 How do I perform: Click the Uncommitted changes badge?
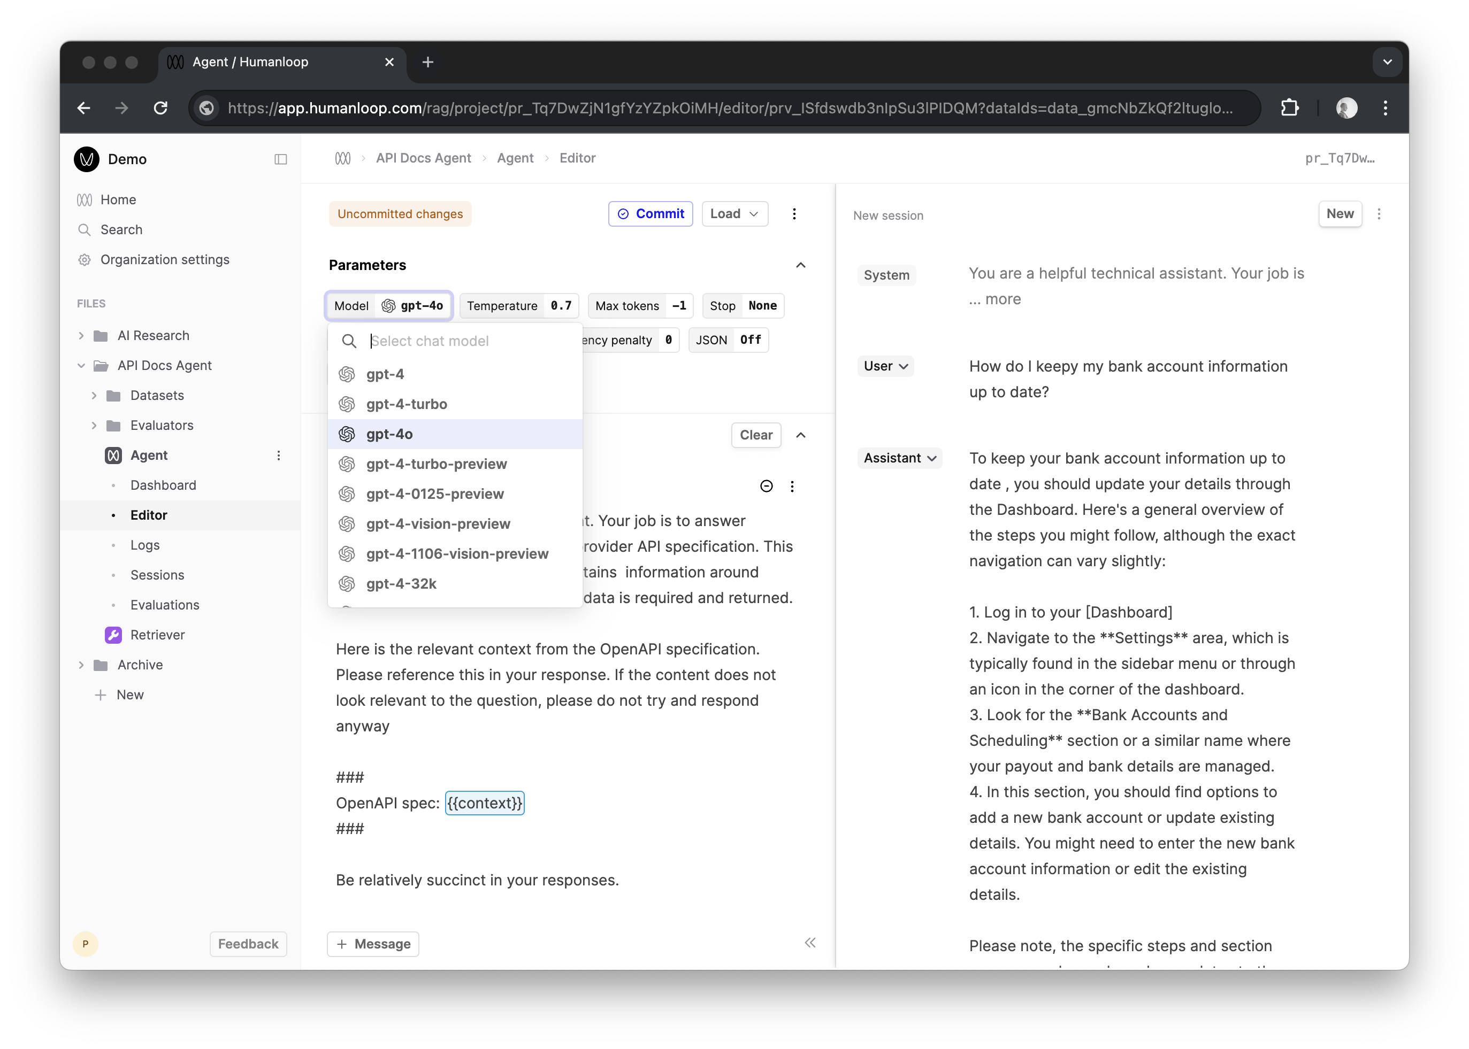coord(400,214)
